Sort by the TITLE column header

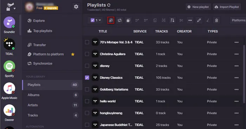coord(103,31)
